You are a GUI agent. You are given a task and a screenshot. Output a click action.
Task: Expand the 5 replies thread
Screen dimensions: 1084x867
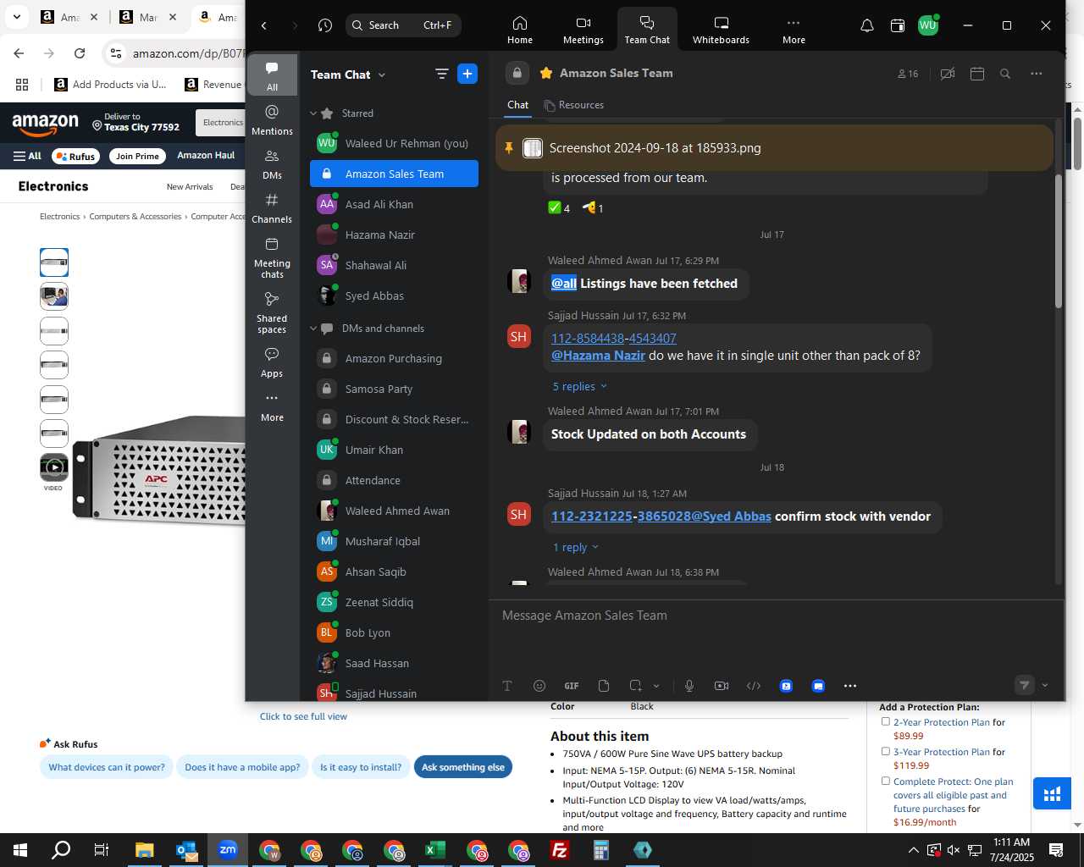click(580, 386)
